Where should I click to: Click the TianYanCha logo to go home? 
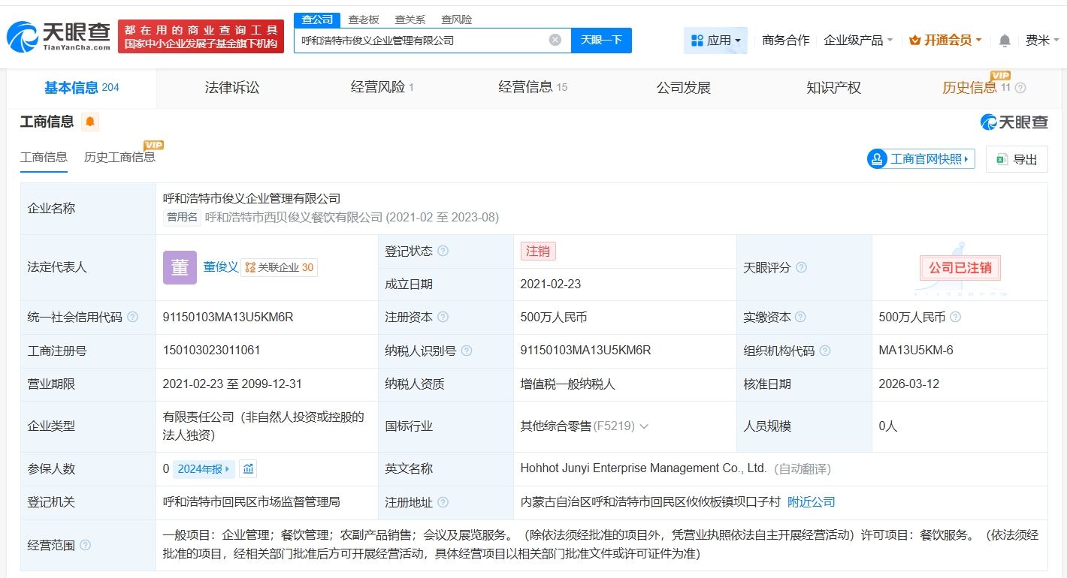pos(59,37)
